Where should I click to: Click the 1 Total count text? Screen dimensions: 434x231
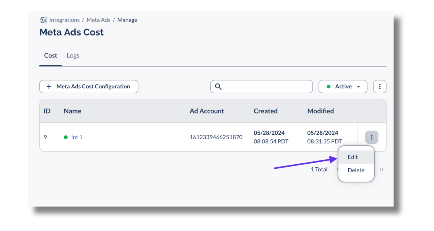click(319, 169)
